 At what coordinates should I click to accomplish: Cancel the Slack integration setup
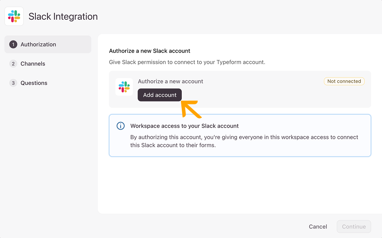click(x=318, y=227)
